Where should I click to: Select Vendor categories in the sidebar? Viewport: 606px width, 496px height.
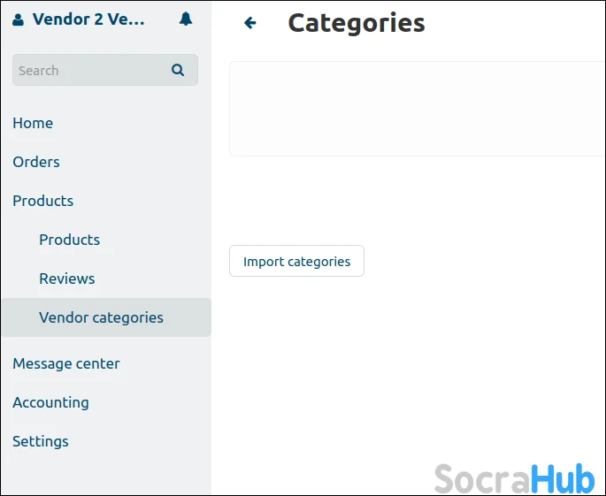click(101, 317)
